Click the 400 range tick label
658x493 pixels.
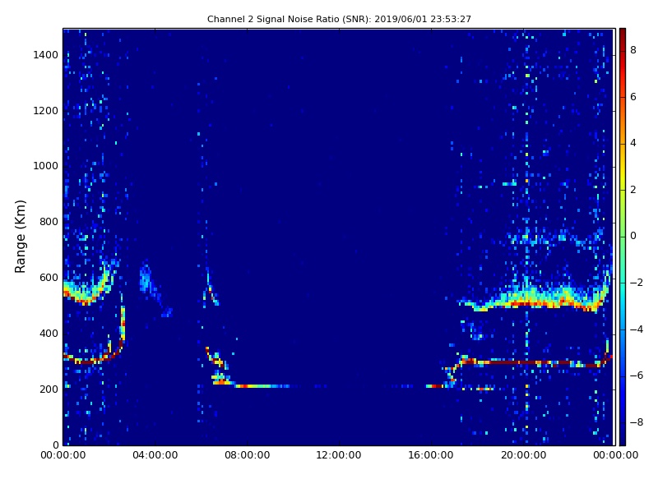tap(49, 334)
